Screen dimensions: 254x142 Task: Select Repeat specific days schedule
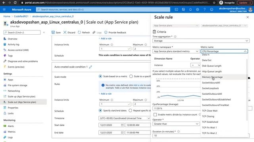(131, 110)
